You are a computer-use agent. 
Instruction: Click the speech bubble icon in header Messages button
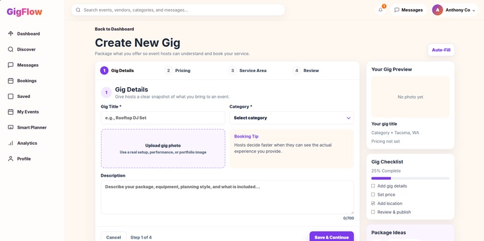point(397,10)
